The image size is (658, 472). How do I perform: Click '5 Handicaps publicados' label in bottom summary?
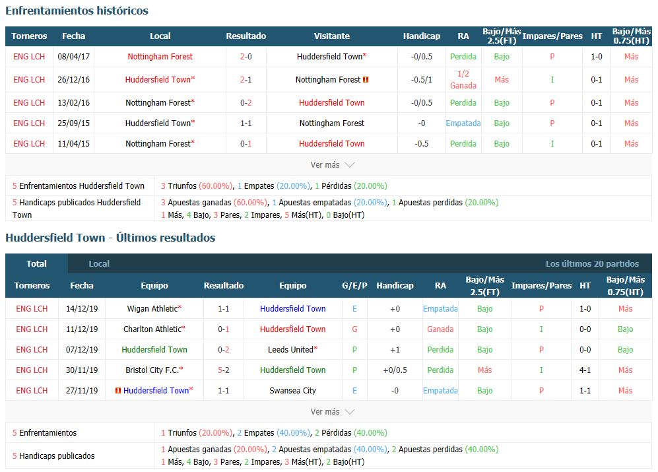pyautogui.click(x=53, y=456)
